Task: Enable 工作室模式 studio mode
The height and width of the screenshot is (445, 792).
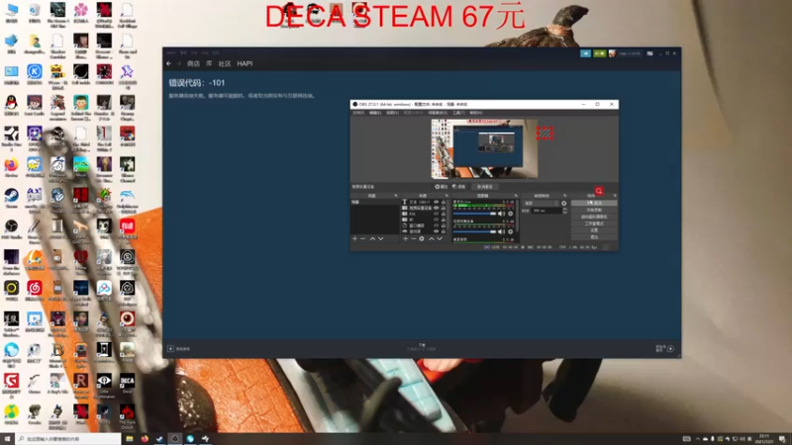Action: (x=594, y=223)
